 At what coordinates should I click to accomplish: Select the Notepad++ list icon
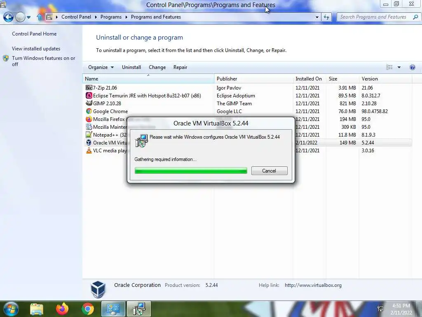[89, 135]
